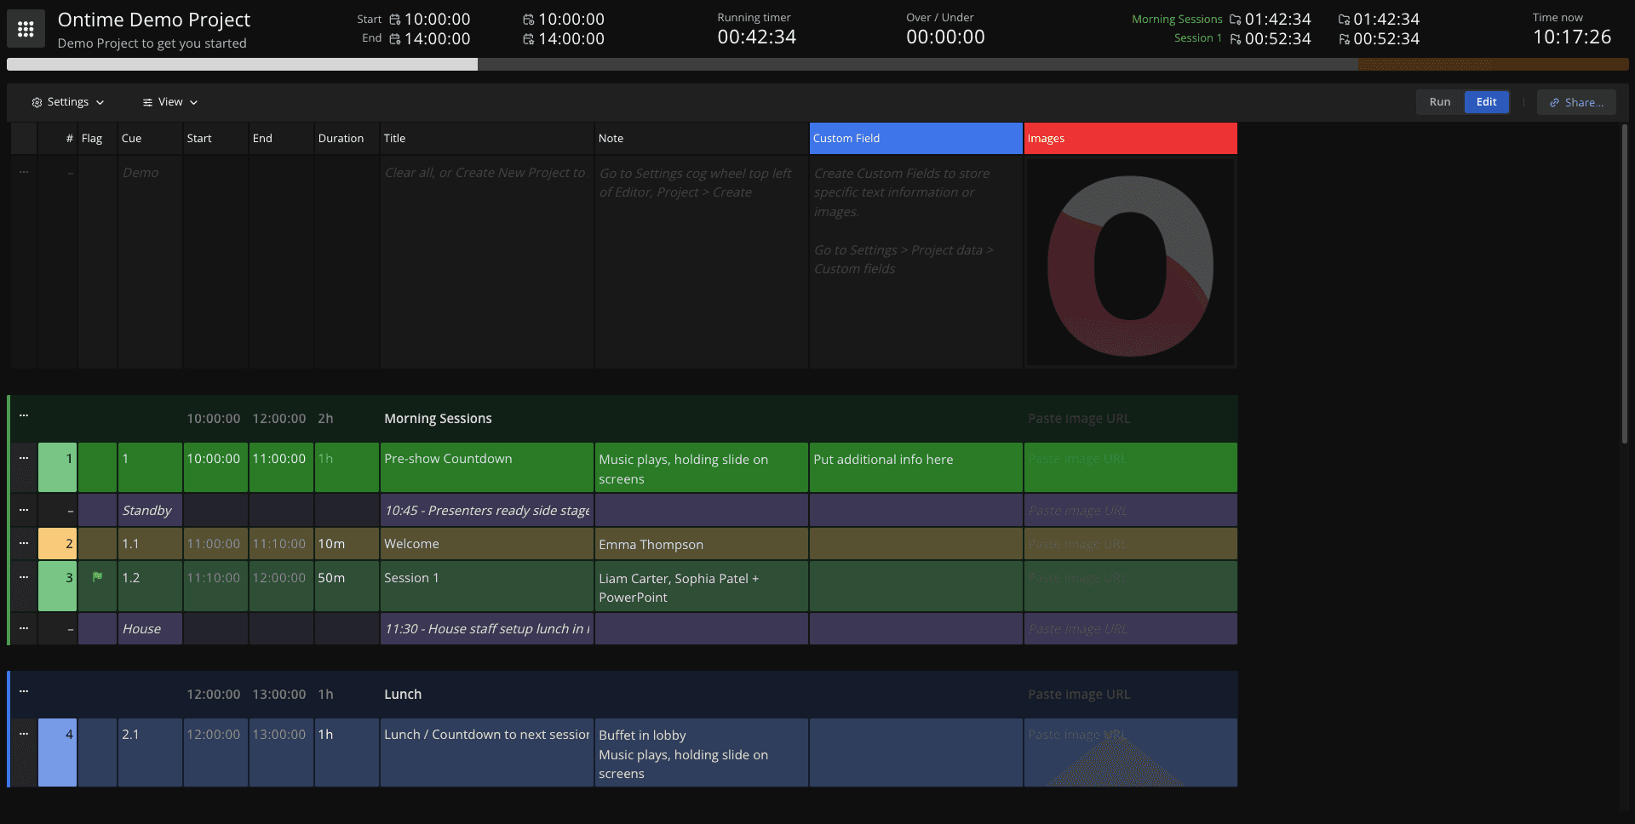Open the options menu for Lunch block

[23, 691]
